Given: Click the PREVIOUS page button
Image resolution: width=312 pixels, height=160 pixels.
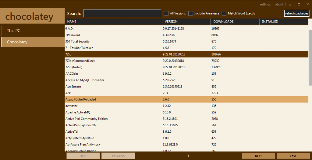Looking at the screenshot, I should click(x=118, y=156).
